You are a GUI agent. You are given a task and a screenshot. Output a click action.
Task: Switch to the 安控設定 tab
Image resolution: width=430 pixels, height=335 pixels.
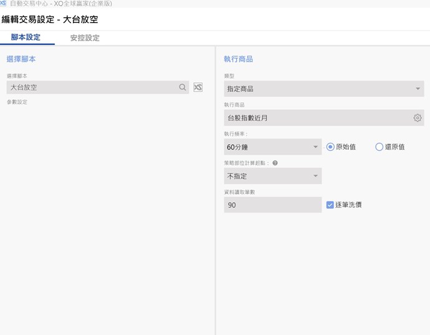(85, 38)
